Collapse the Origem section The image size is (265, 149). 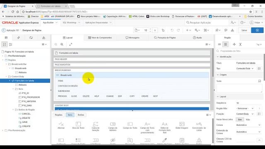(x=218, y=74)
